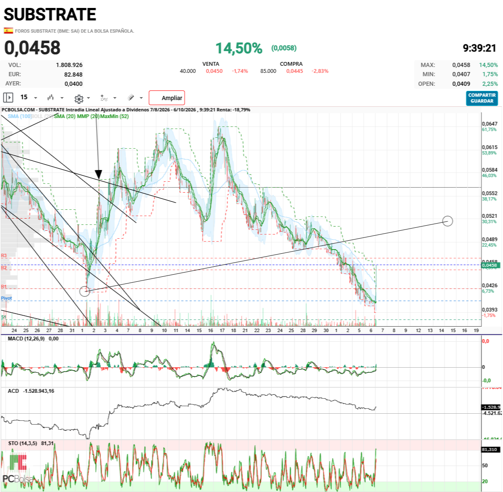Screen dimensions: 503x492
Task: Click the R3 resistance level label
Action: click(x=4, y=255)
